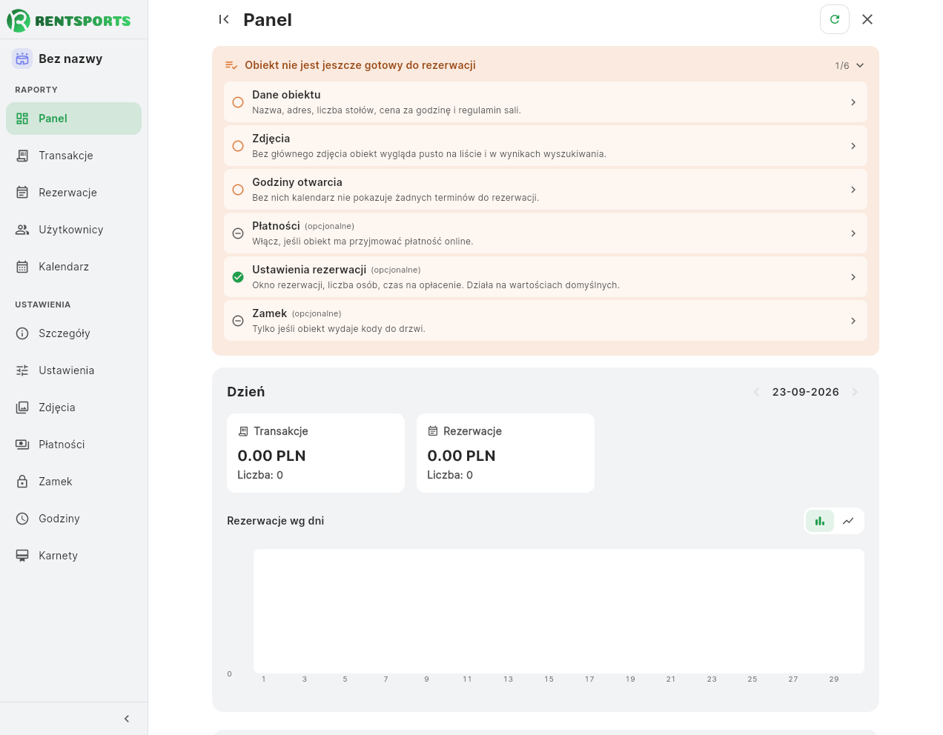Click the Bez nazwy venue name
The height and width of the screenshot is (735, 943).
pos(70,59)
